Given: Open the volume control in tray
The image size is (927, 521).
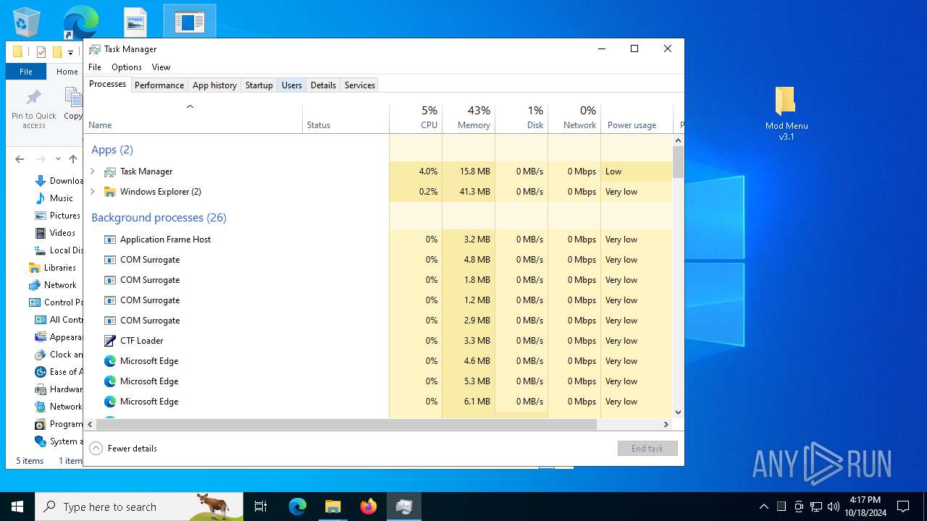Looking at the screenshot, I should coord(834,507).
